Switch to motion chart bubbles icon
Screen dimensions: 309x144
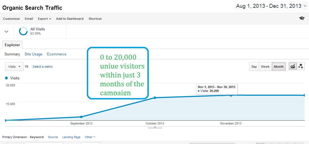[301, 66]
